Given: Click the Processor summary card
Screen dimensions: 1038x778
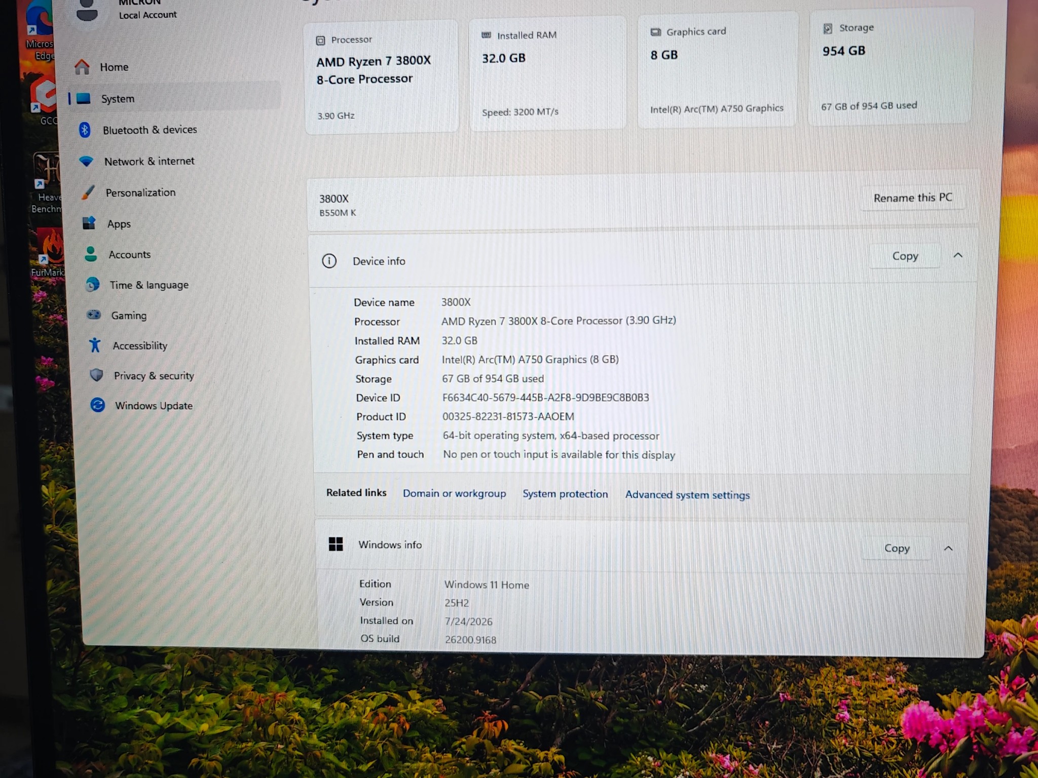Looking at the screenshot, I should point(382,77).
